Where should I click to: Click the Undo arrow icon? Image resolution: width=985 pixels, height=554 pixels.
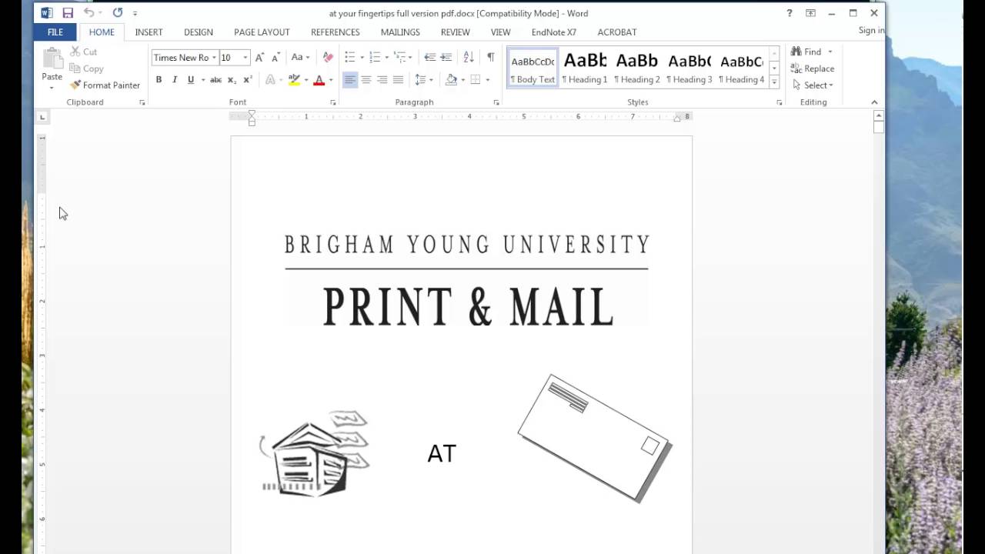(89, 13)
